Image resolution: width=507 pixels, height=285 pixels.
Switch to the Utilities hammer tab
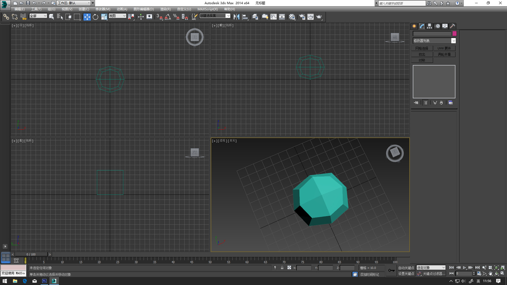coord(453,26)
